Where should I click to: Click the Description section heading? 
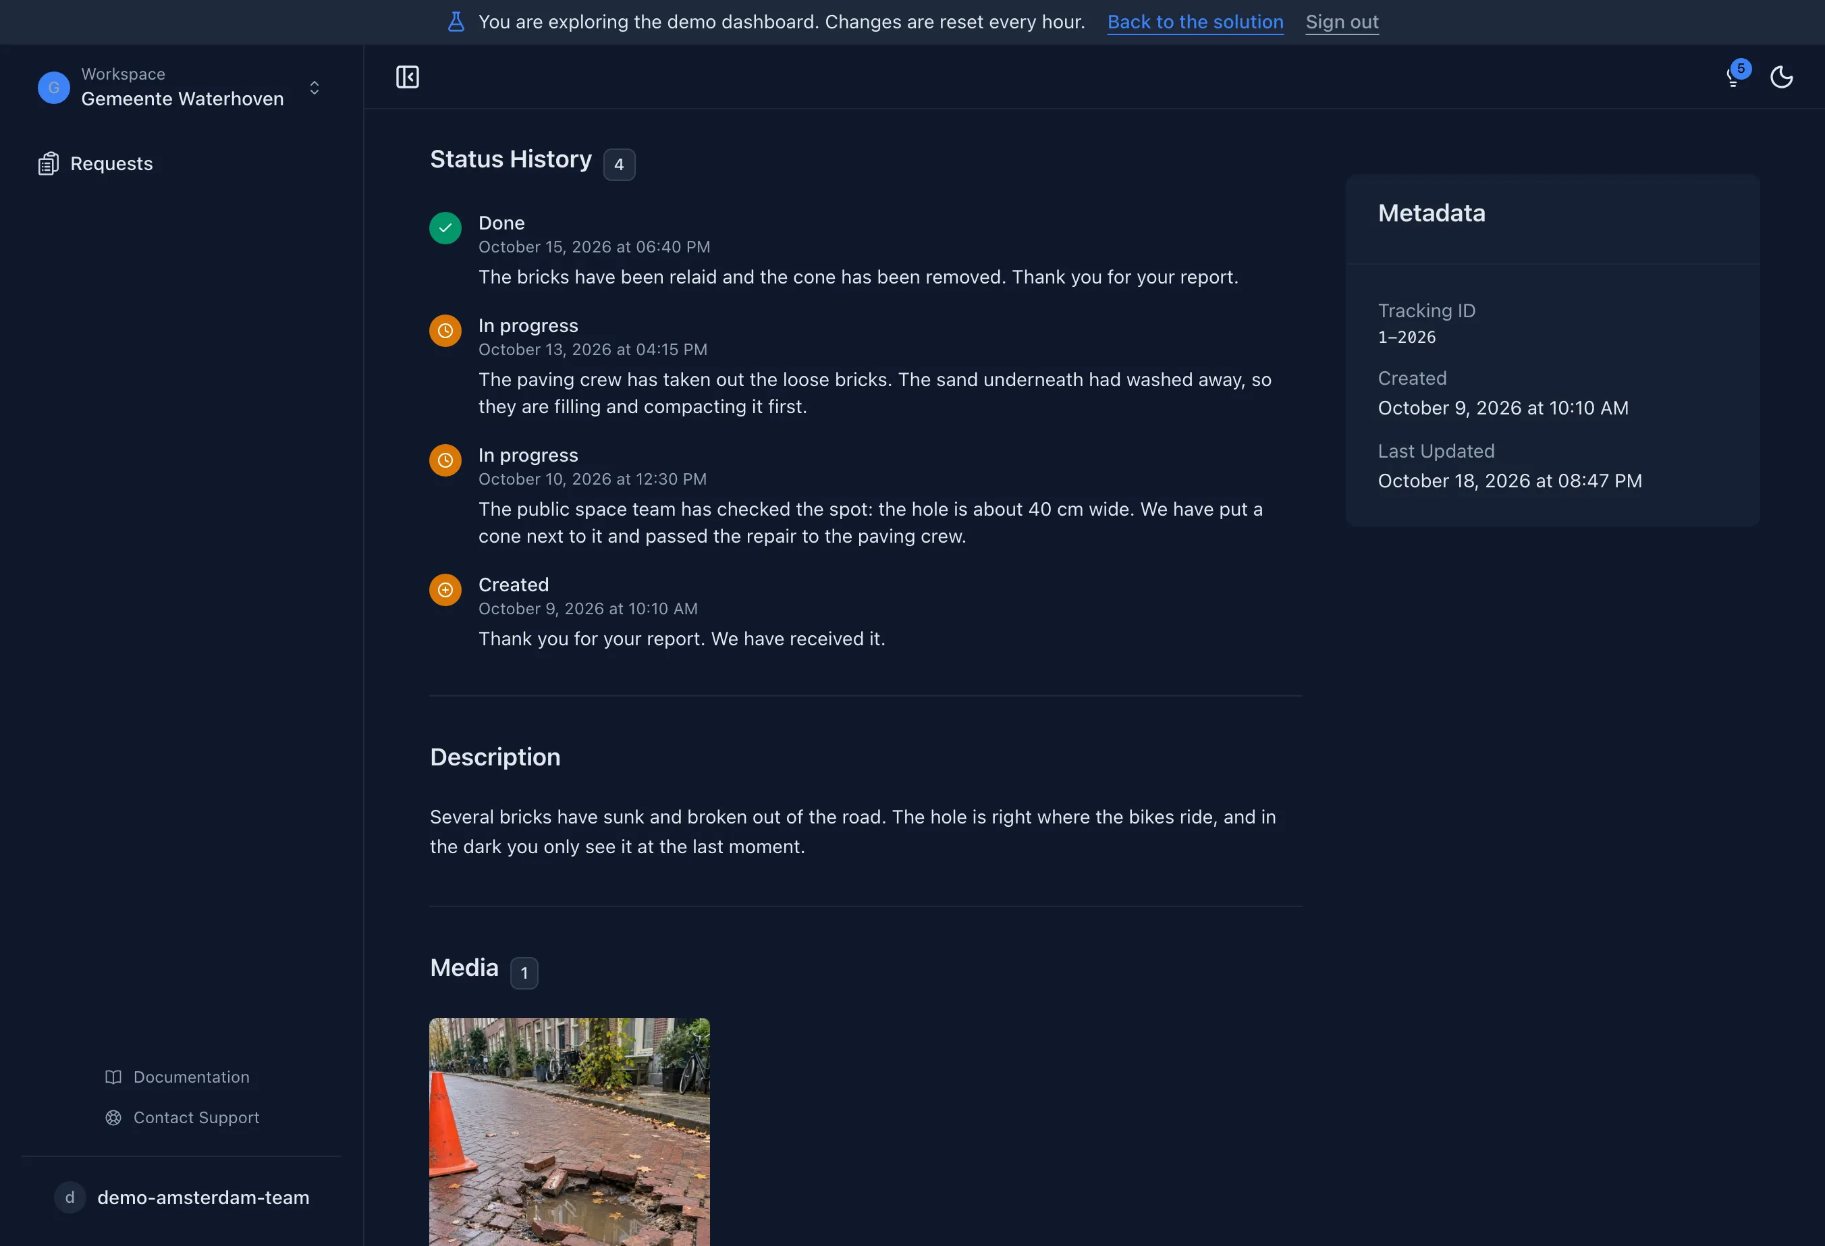(x=495, y=757)
